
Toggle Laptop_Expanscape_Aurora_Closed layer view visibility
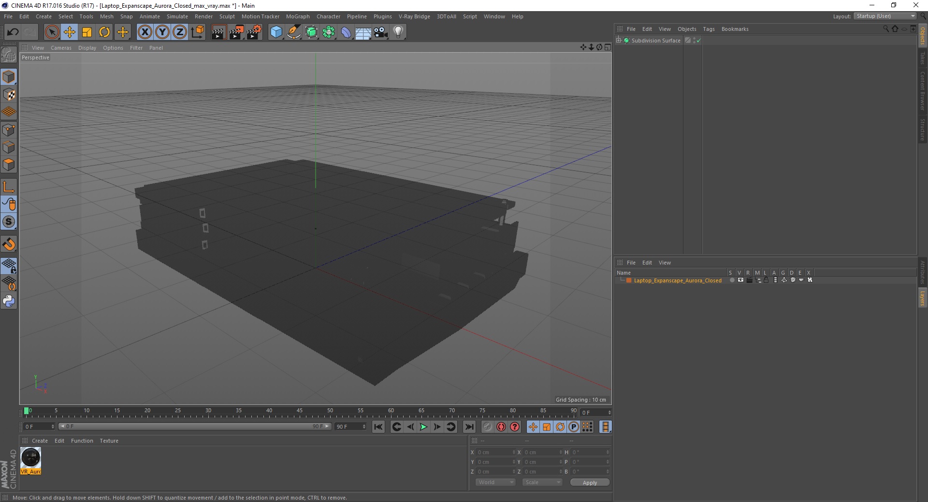tap(740, 280)
